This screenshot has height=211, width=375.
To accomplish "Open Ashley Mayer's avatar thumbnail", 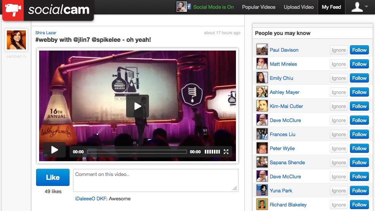I will click(x=262, y=92).
